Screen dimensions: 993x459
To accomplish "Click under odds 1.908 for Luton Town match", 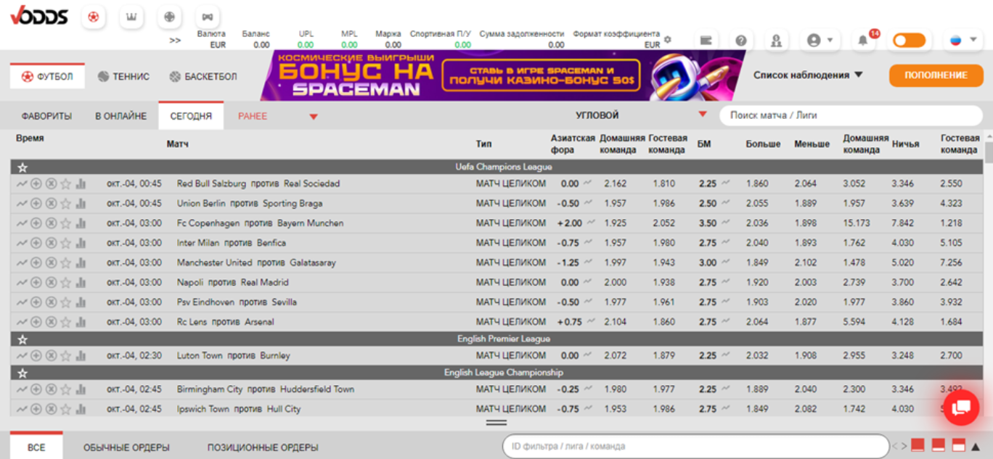I will (806, 356).
